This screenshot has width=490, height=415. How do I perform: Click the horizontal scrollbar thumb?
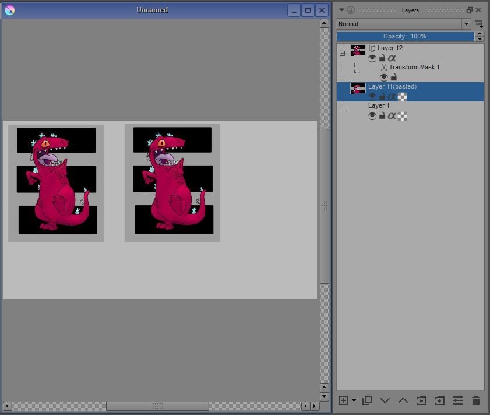[x=157, y=406]
